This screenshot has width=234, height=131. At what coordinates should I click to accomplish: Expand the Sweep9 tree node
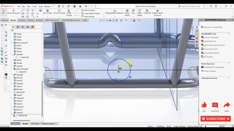click(12, 83)
